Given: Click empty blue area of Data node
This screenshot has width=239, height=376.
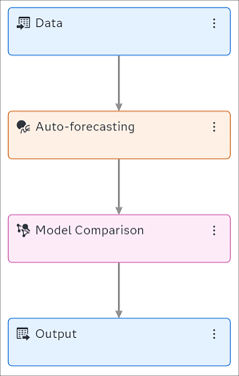Looking at the screenshot, I should (118, 42).
